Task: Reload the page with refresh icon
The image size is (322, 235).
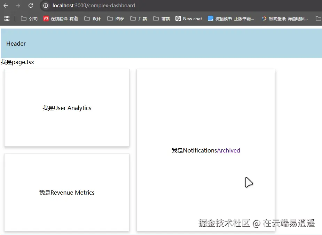Action: click(x=31, y=6)
